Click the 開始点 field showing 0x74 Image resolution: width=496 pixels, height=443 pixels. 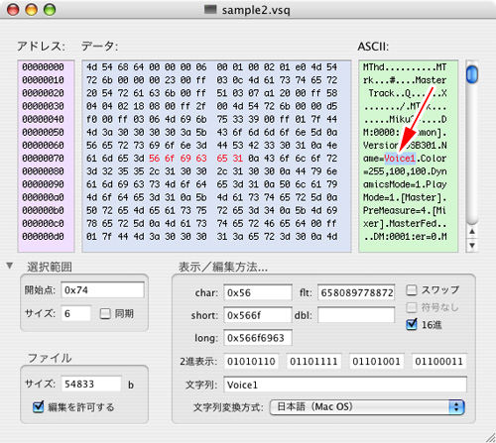pos(102,290)
